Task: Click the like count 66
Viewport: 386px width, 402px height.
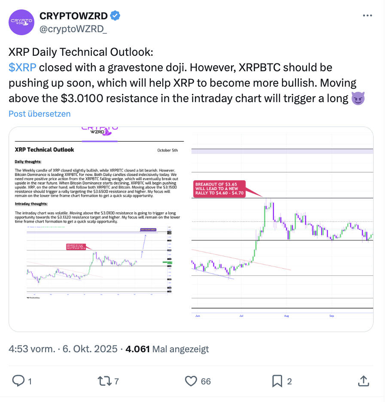Action: pyautogui.click(x=206, y=381)
